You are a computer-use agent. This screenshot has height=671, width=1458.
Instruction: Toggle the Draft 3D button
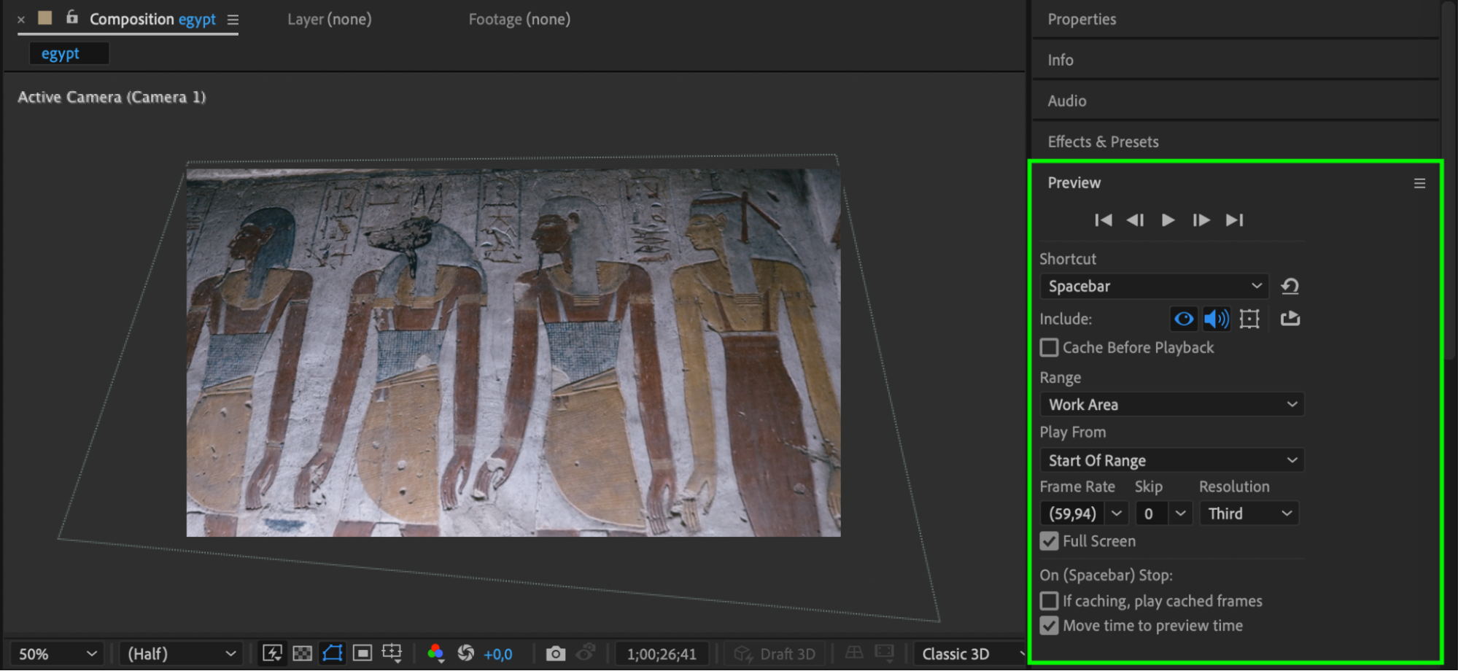[775, 654]
